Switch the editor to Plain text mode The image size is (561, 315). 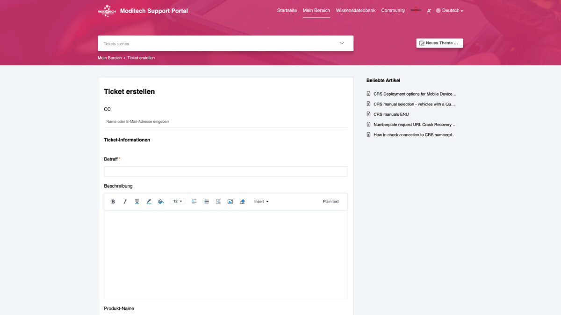click(331, 201)
